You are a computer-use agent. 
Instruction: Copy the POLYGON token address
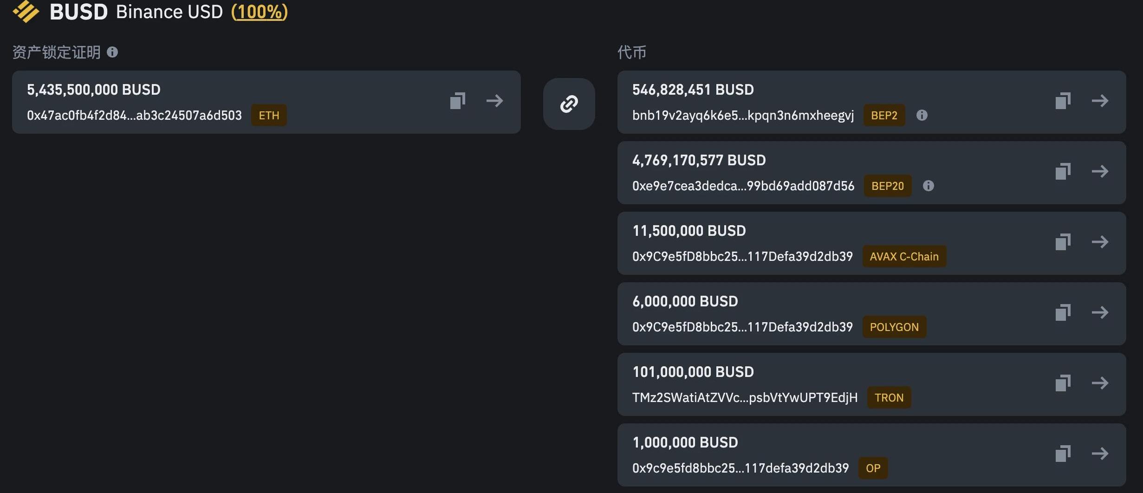(1063, 312)
